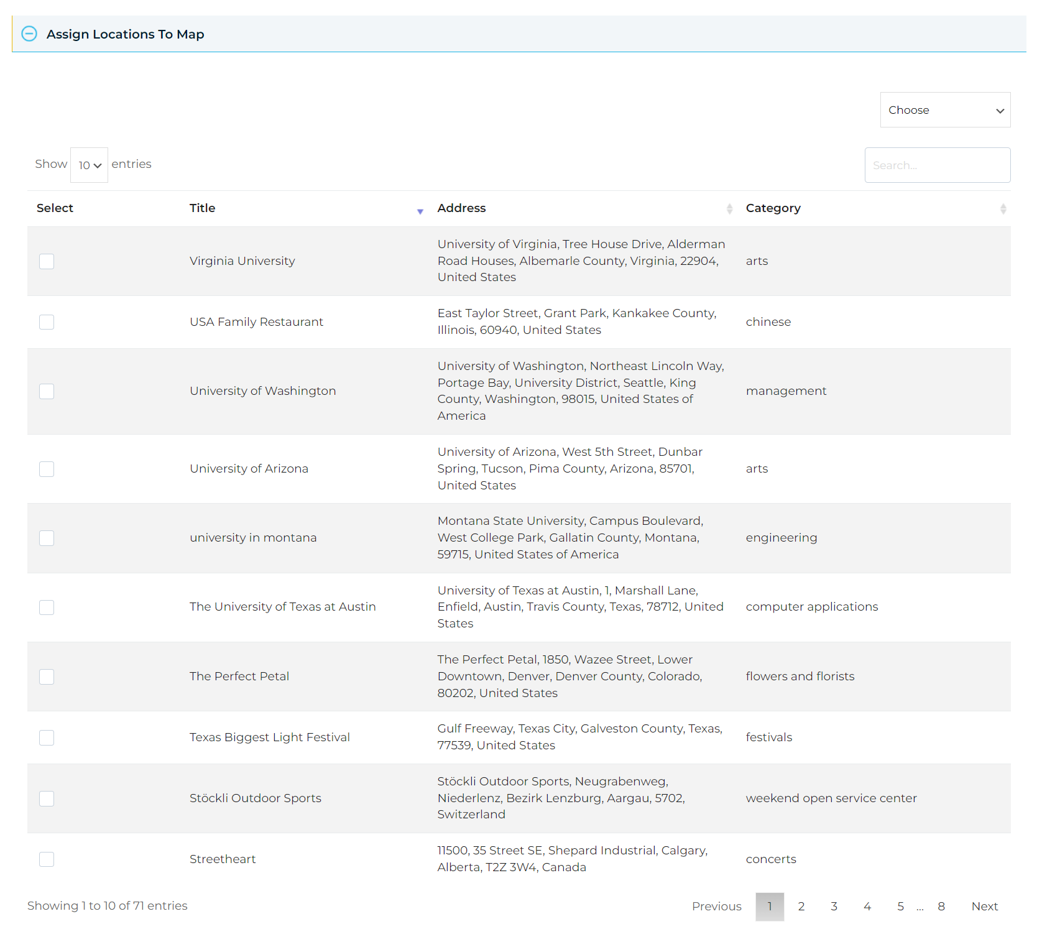Click the Streetheart title

click(x=223, y=859)
